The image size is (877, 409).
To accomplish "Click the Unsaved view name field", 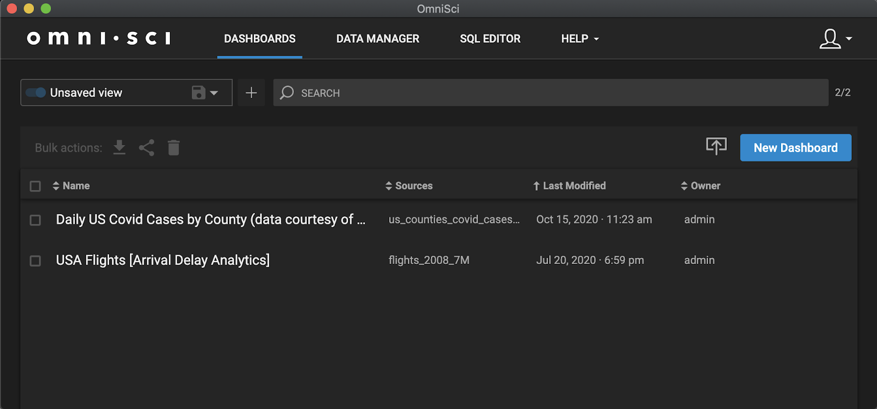I will (86, 93).
